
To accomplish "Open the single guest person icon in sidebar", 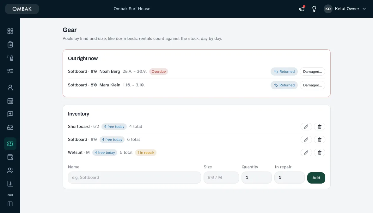I will point(10,87).
